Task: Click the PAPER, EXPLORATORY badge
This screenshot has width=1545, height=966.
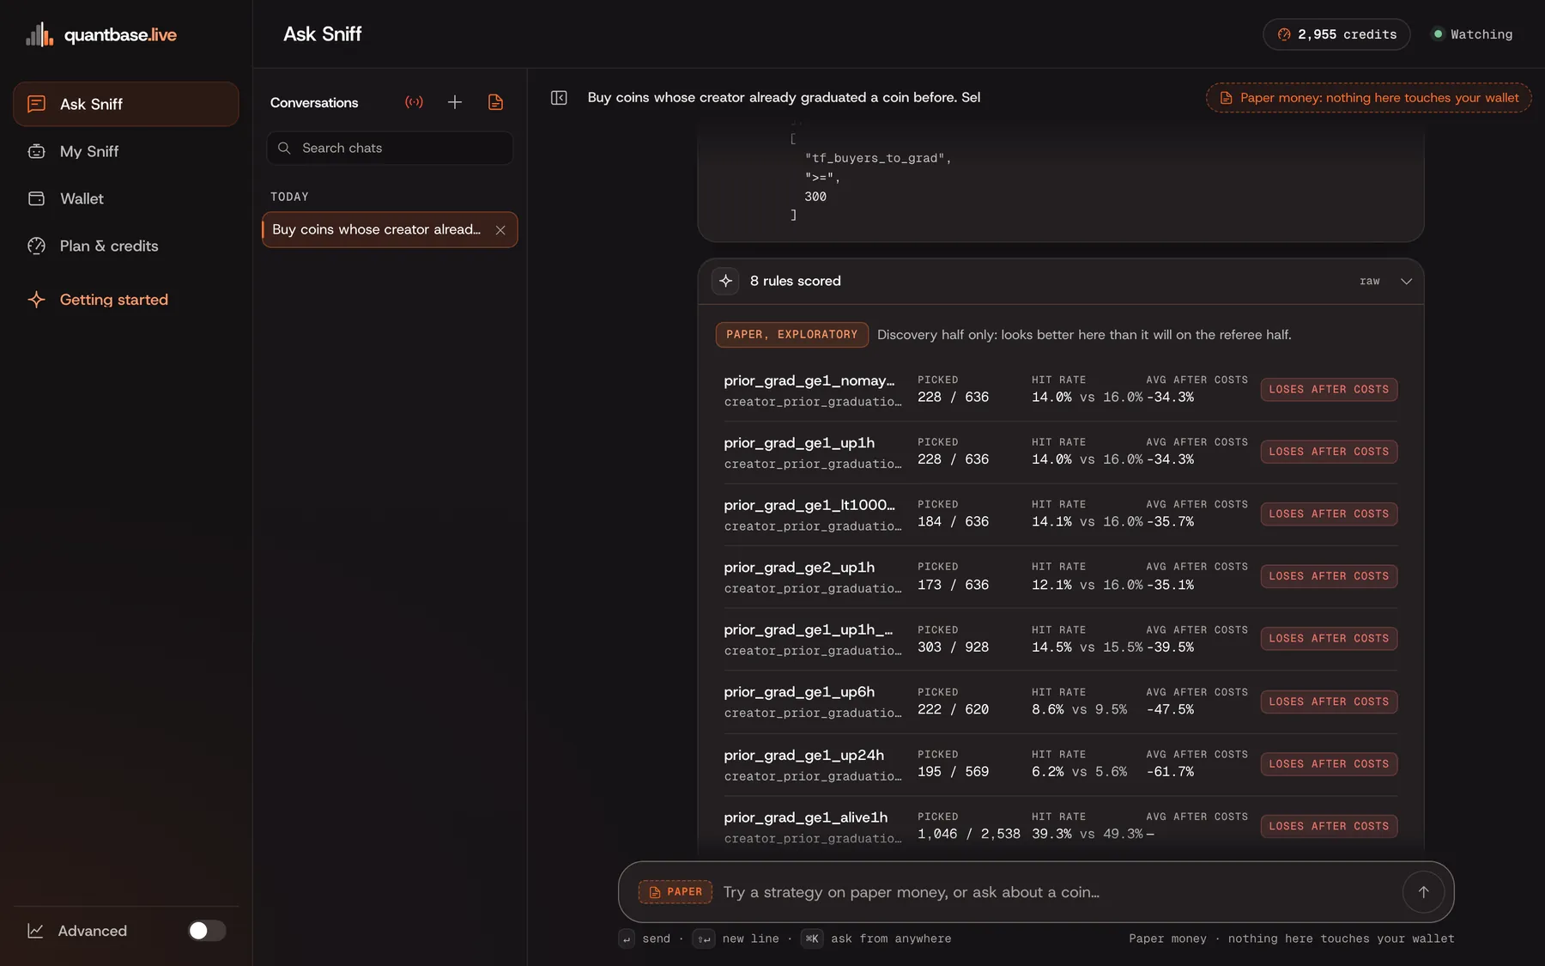Action: [x=791, y=335]
